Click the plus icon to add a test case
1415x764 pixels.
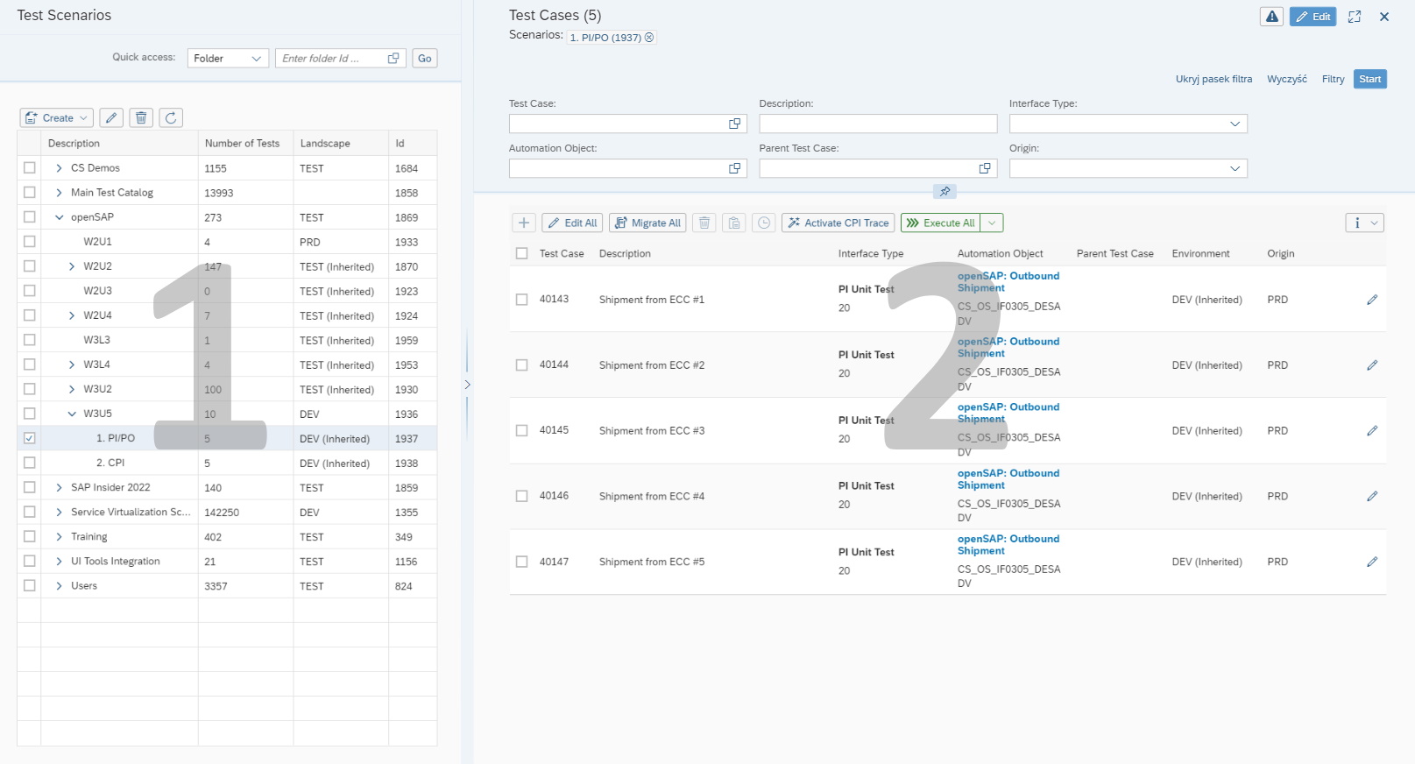[523, 223]
